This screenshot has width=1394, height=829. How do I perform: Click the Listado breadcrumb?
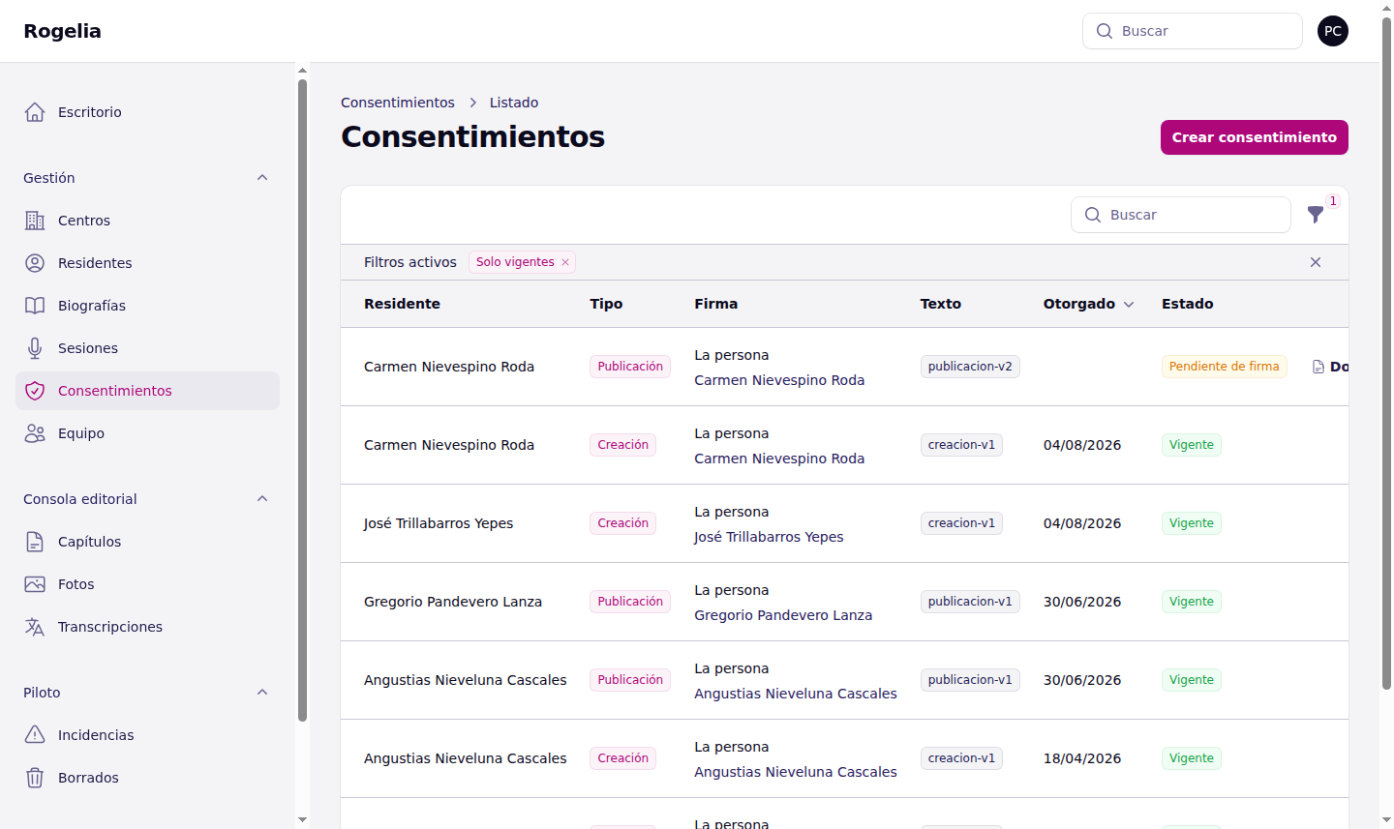(x=514, y=103)
